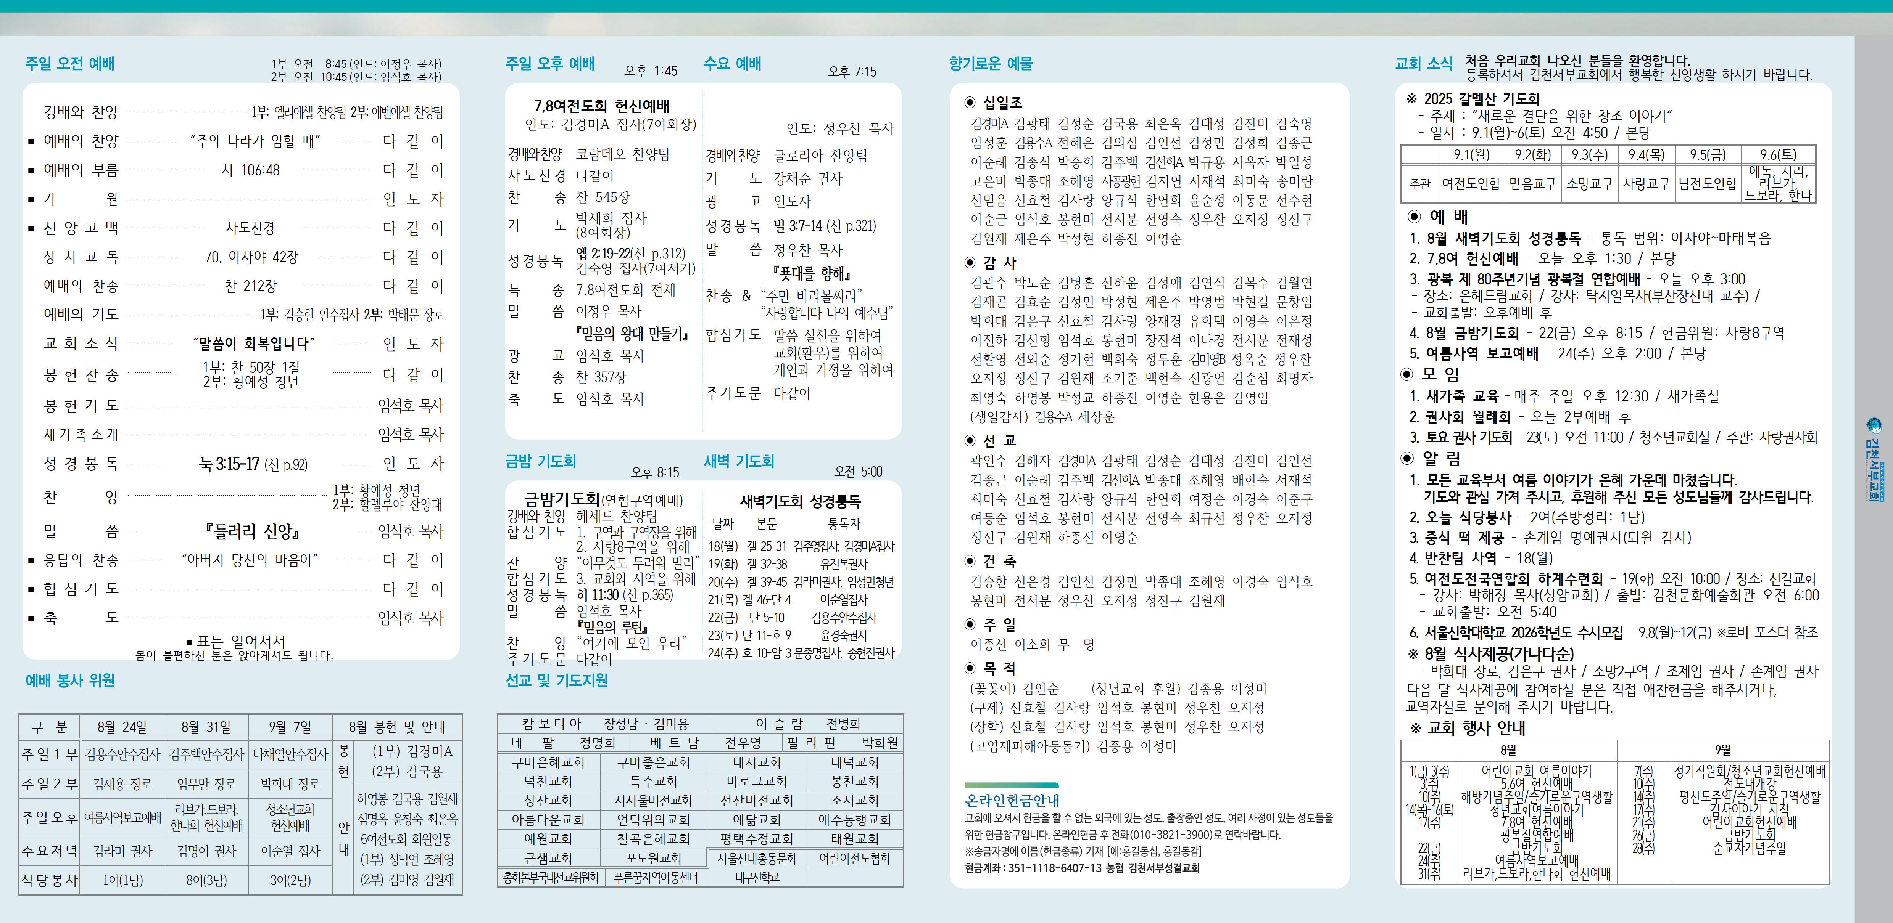The height and width of the screenshot is (923, 1893).
Task: Select scripture '엡 2:19-22(신 p.312)'
Action: coord(630,253)
